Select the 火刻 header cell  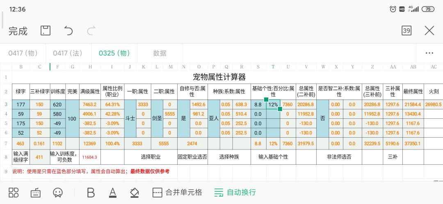point(434,91)
